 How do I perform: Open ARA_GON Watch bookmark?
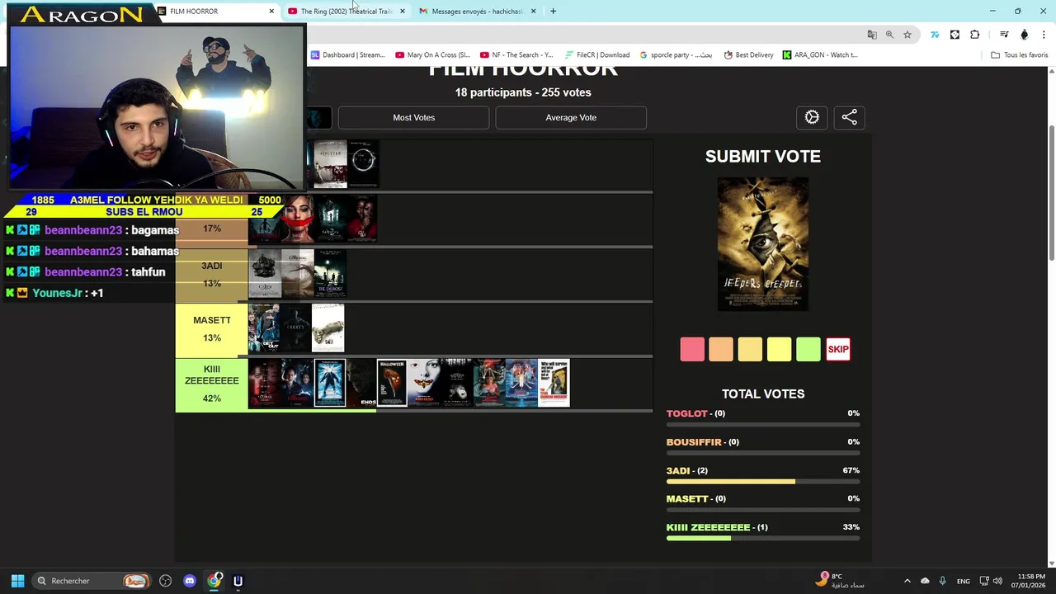coord(820,55)
